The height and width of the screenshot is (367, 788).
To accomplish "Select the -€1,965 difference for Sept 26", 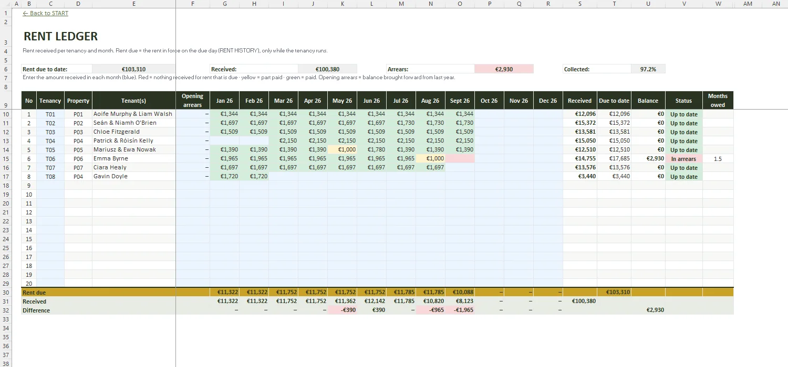I will (460, 310).
